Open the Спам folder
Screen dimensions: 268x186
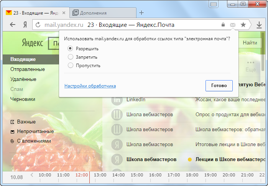[x=16, y=89]
